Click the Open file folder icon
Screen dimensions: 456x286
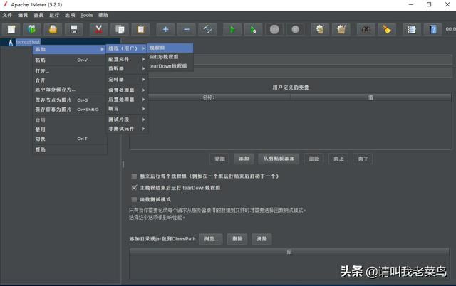pos(53,29)
